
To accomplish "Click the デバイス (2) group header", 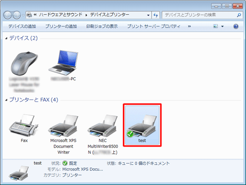I will pyautogui.click(x=24, y=38).
